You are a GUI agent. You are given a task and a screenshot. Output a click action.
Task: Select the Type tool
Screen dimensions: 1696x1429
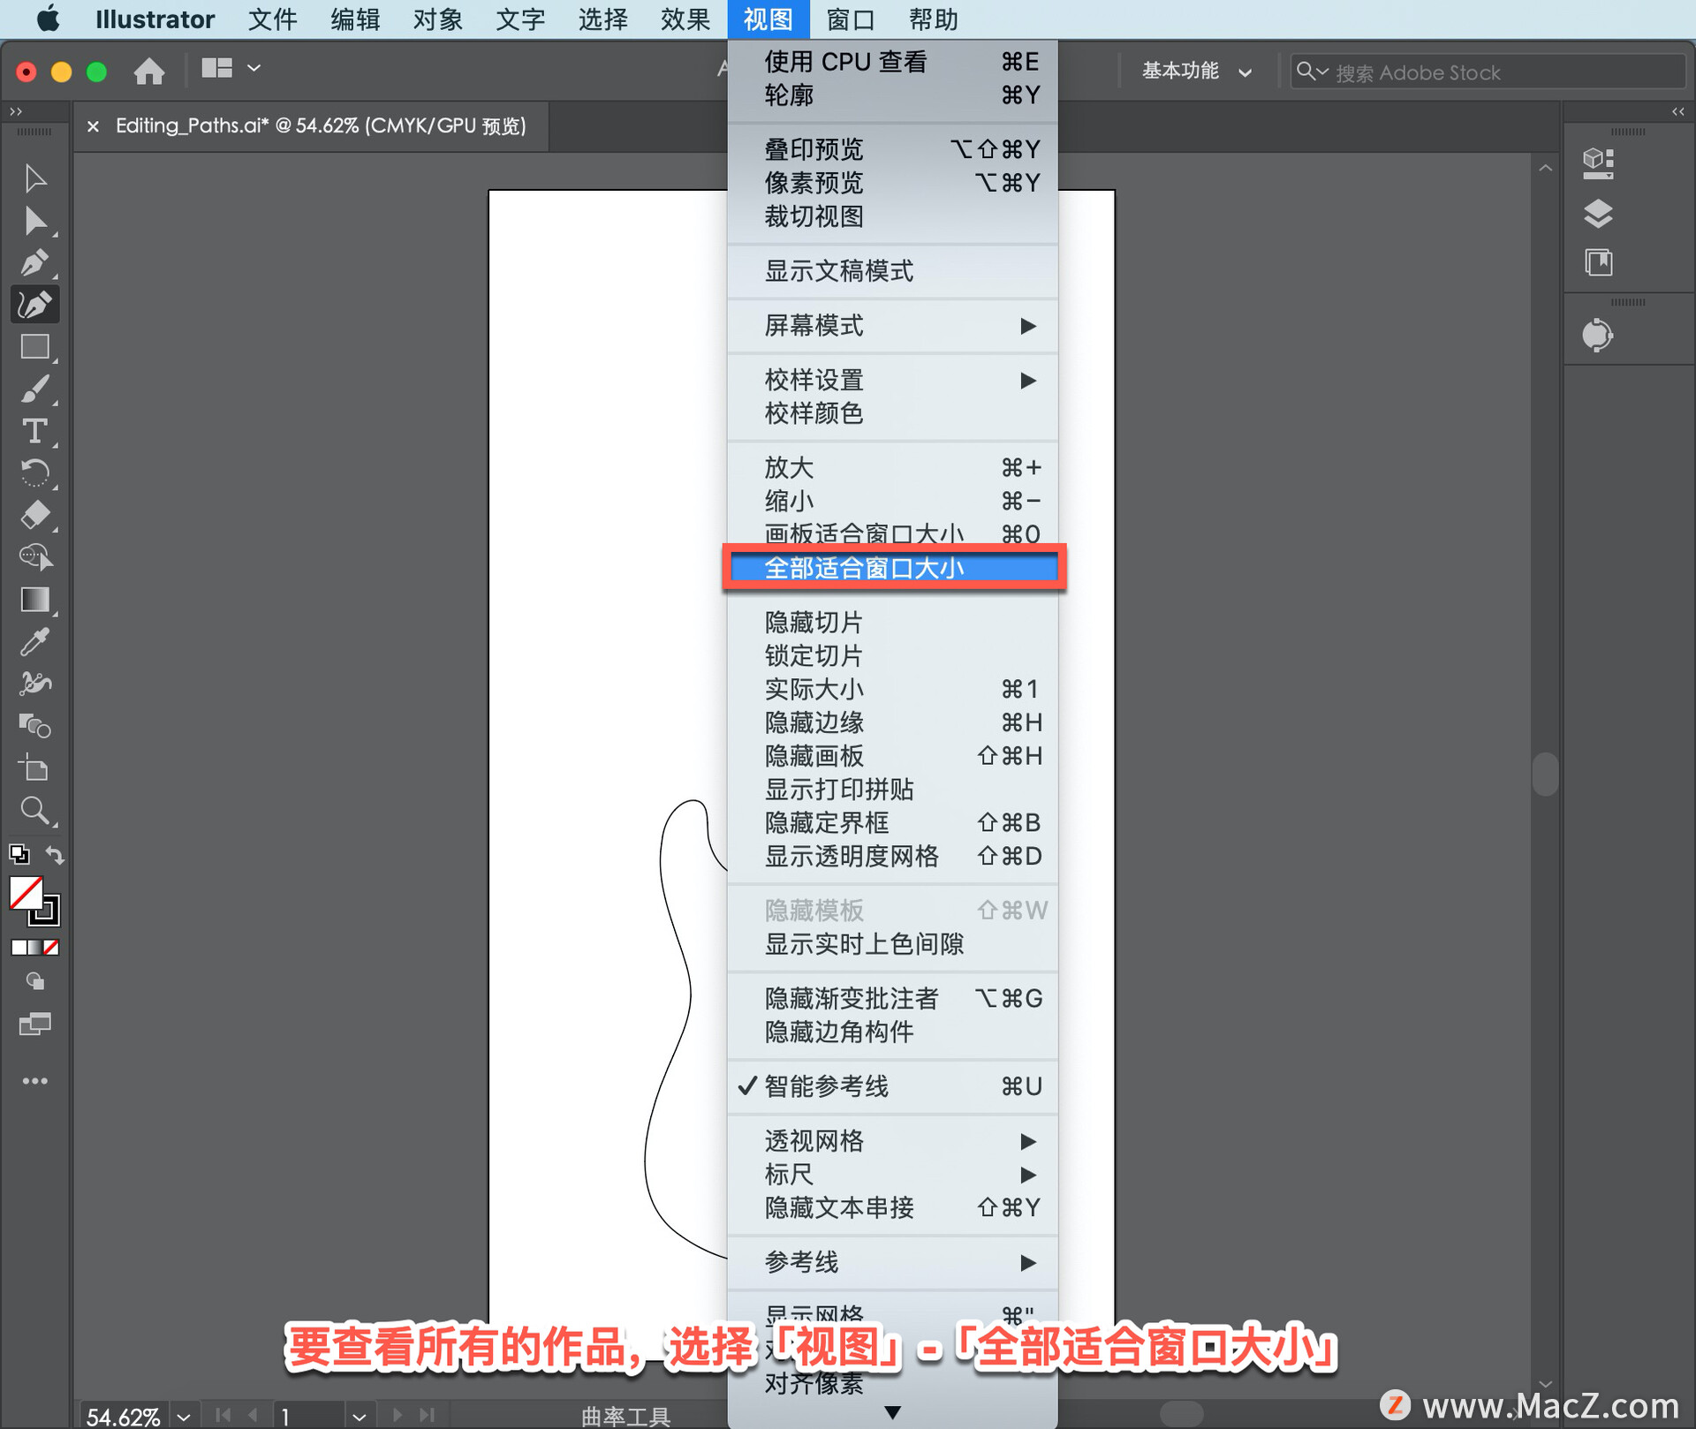[34, 431]
